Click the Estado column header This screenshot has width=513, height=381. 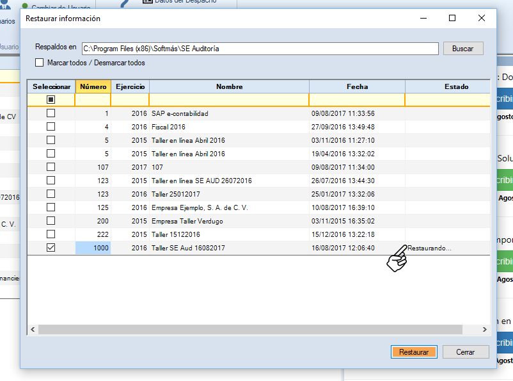click(x=455, y=86)
